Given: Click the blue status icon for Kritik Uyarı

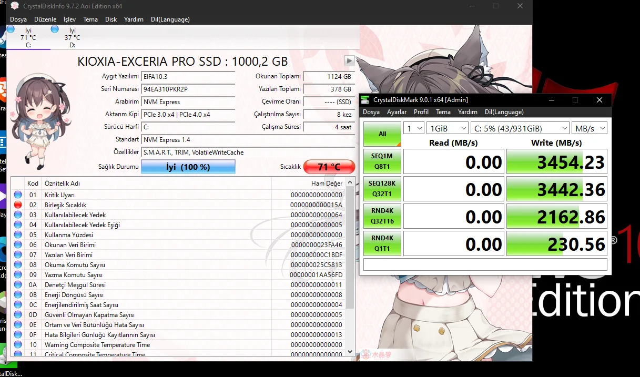Looking at the screenshot, I should pos(18,195).
